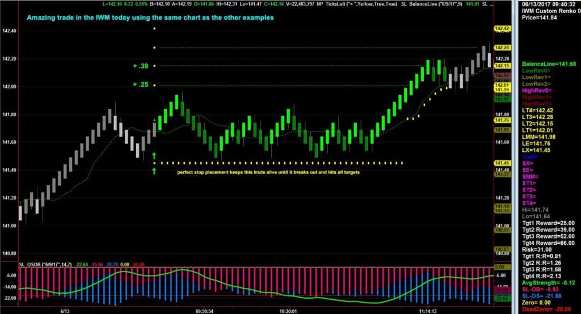The image size is (581, 314).
Task: Click the Lo=141.64 row in side panel
Action: point(536,217)
